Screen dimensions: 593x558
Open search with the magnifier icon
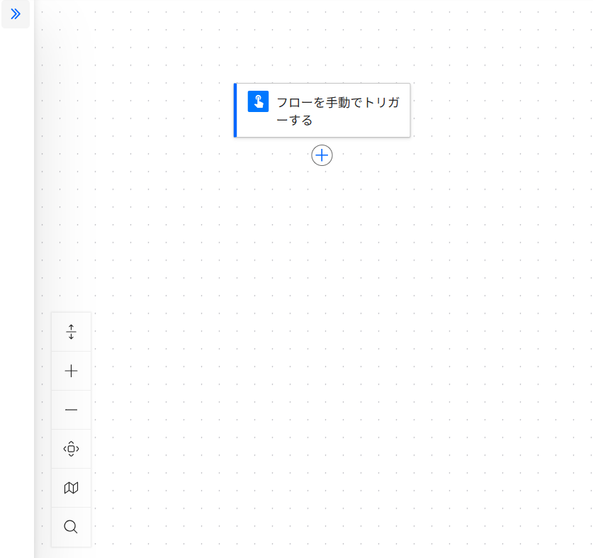[x=71, y=527]
